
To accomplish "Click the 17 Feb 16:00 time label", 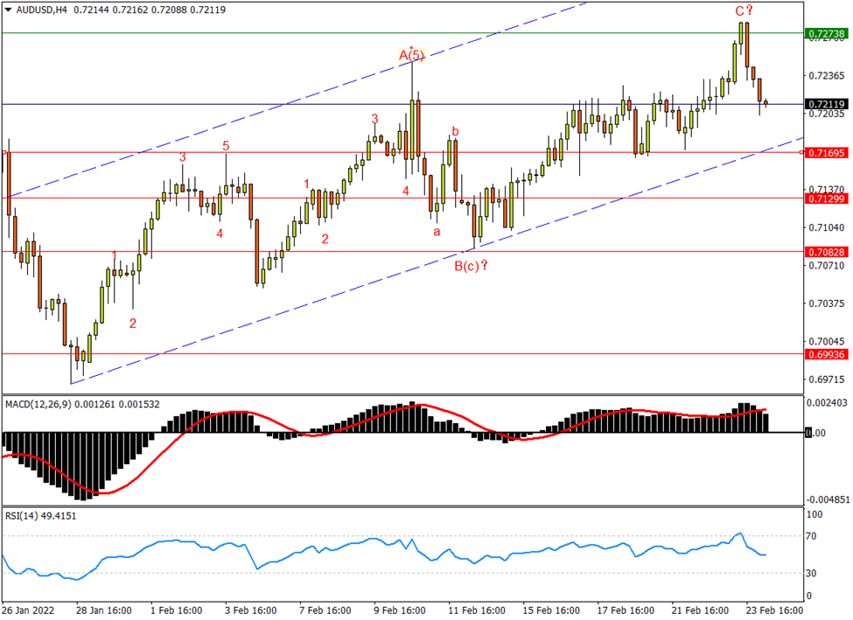I will pyautogui.click(x=626, y=610).
